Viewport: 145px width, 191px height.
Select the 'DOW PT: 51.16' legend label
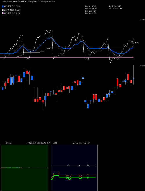coord(12,13)
